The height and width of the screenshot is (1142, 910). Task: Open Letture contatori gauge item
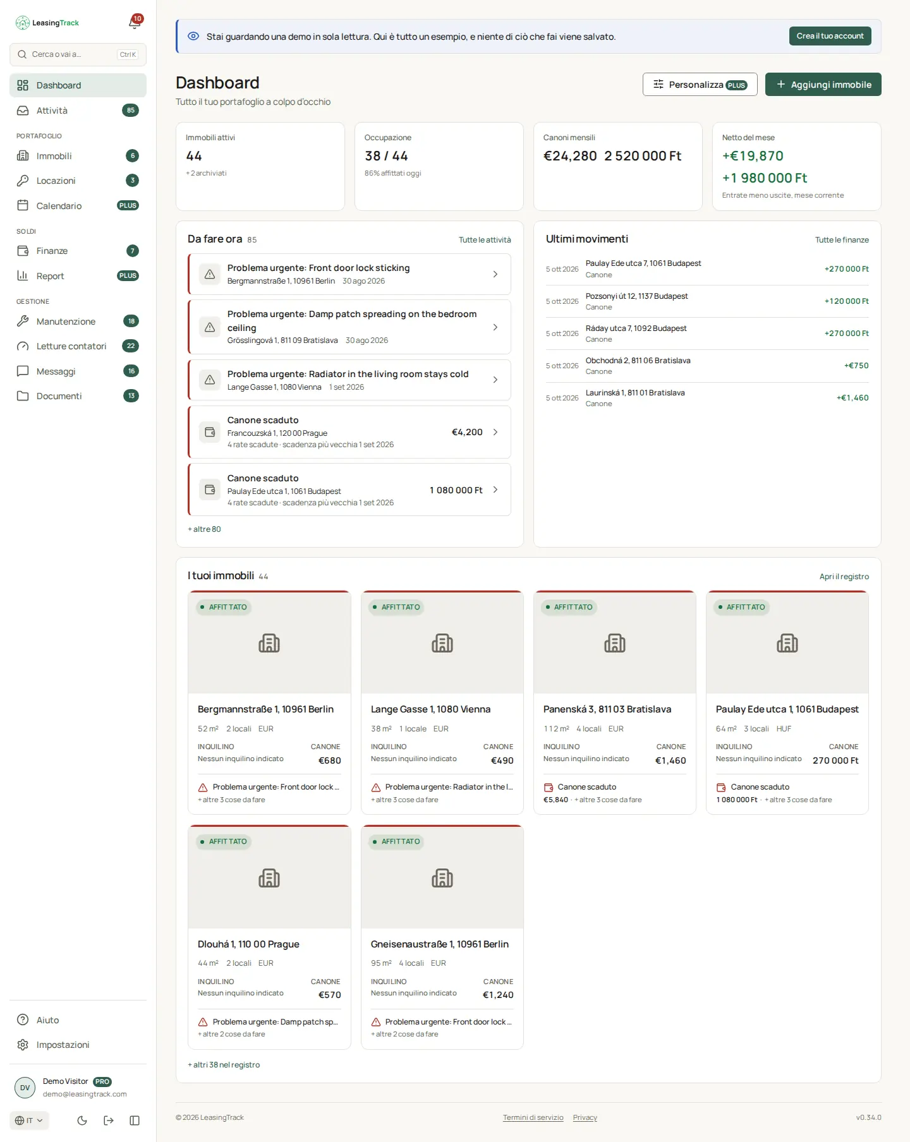78,346
